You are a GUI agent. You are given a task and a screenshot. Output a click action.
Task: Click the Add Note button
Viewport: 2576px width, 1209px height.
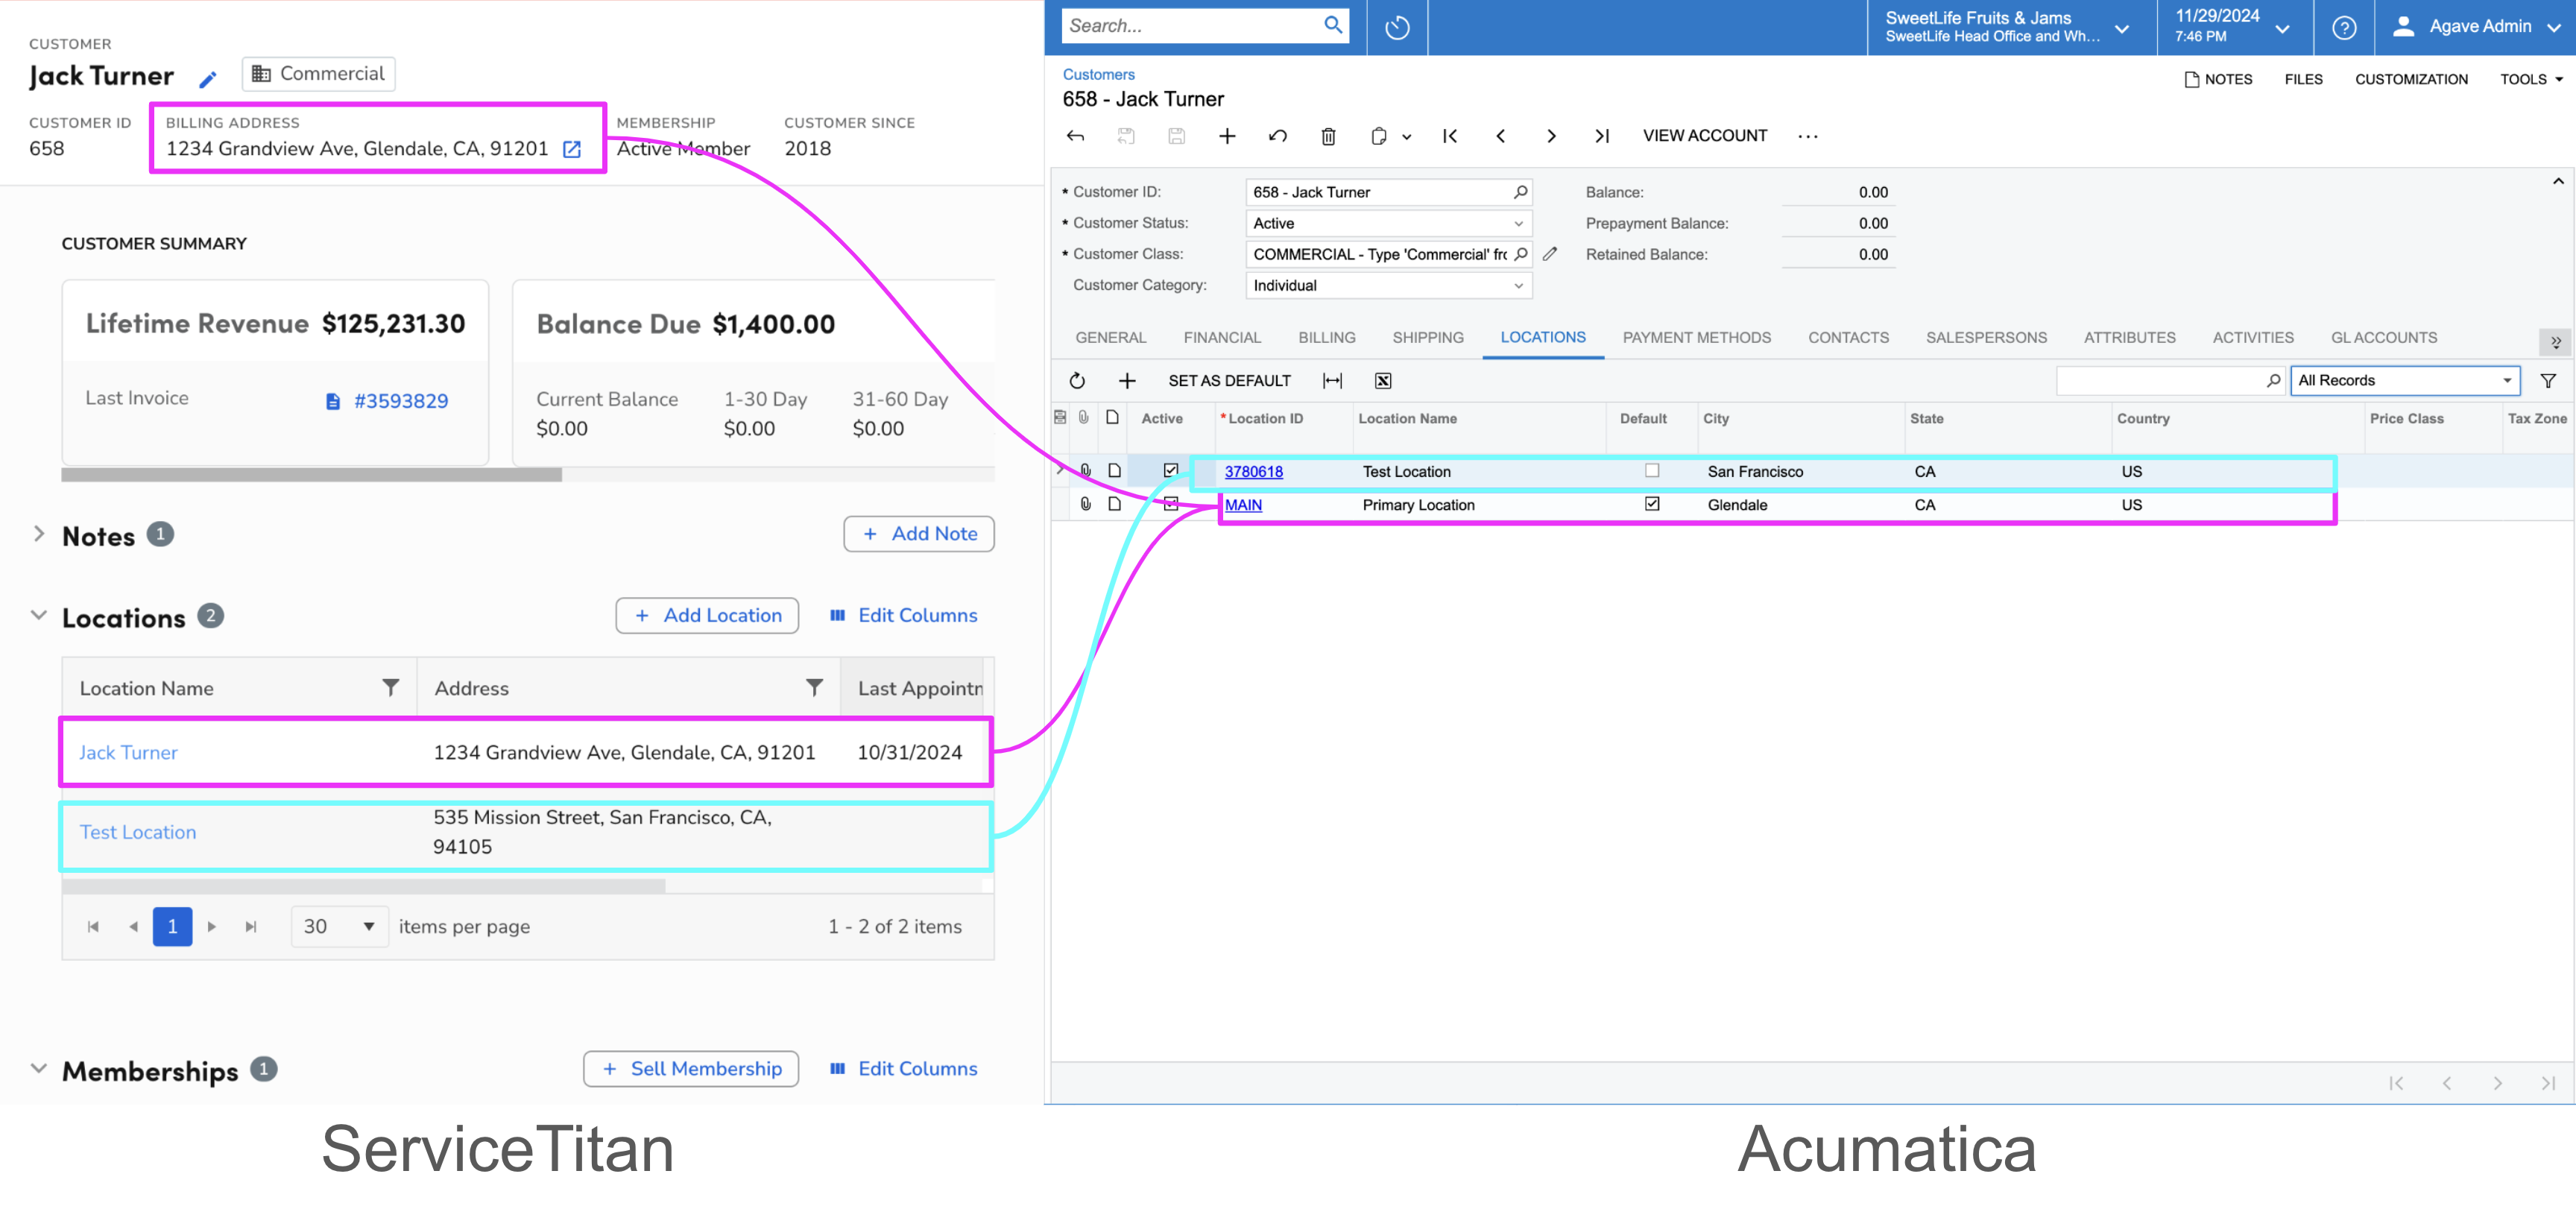pos(919,534)
